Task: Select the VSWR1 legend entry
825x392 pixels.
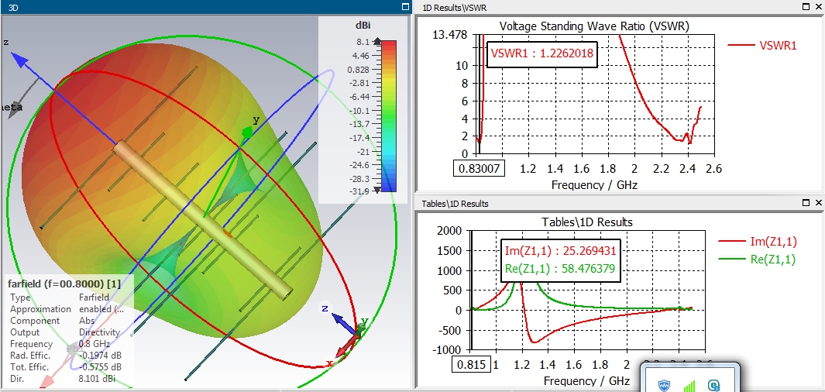Action: (762, 46)
